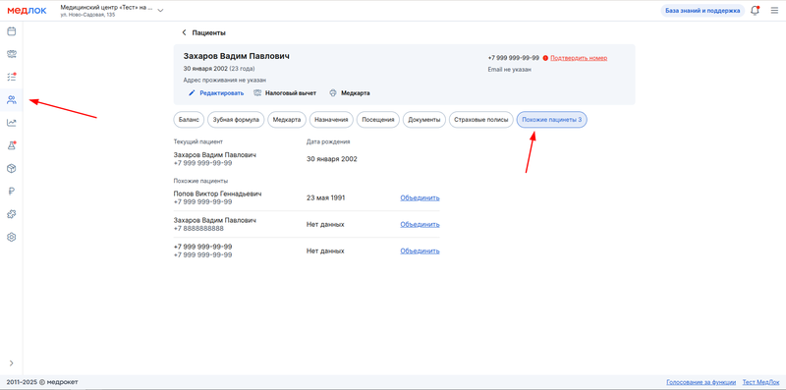This screenshot has width=786, height=390.
Task: Open the tasks checklist sidebar icon
Action: coord(11,77)
